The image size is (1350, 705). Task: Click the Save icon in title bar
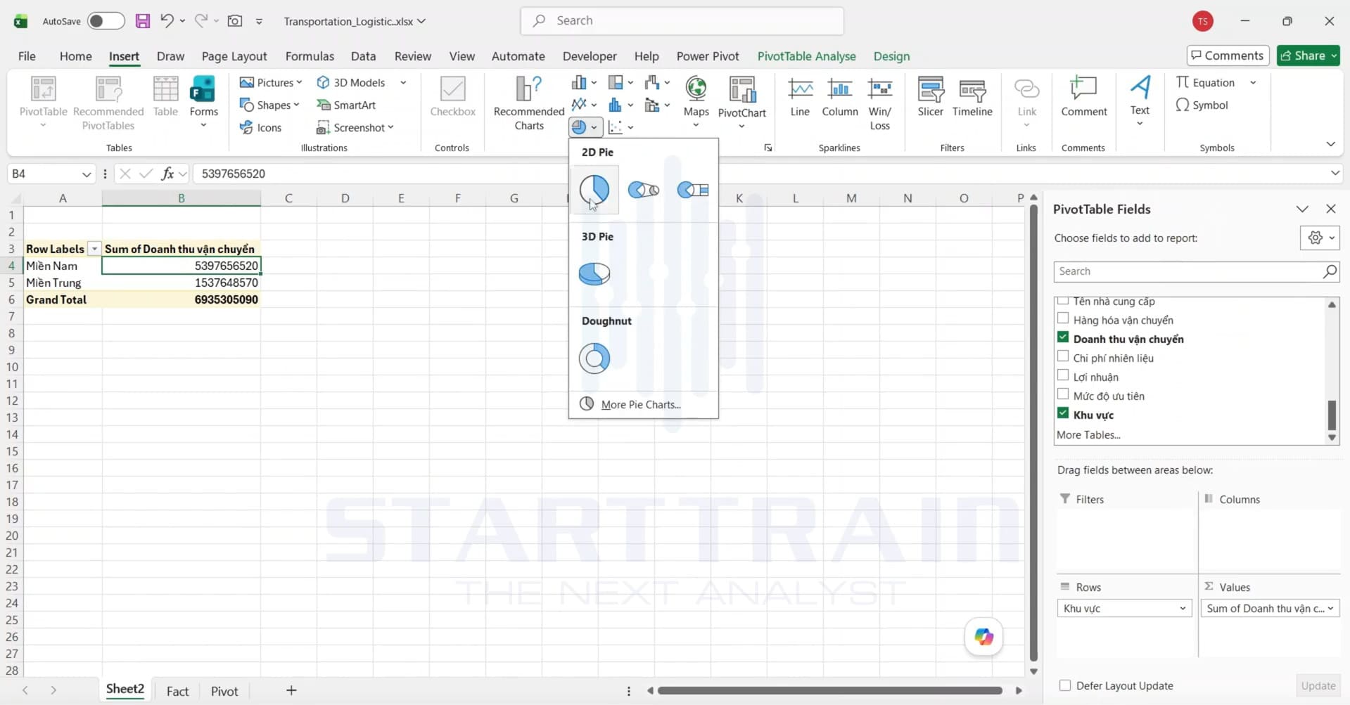pyautogui.click(x=142, y=21)
